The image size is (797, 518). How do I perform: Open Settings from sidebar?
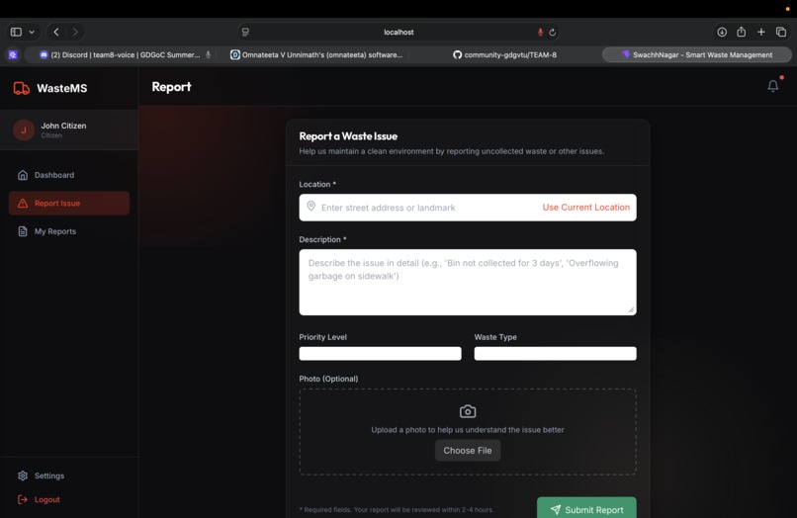pos(69,475)
